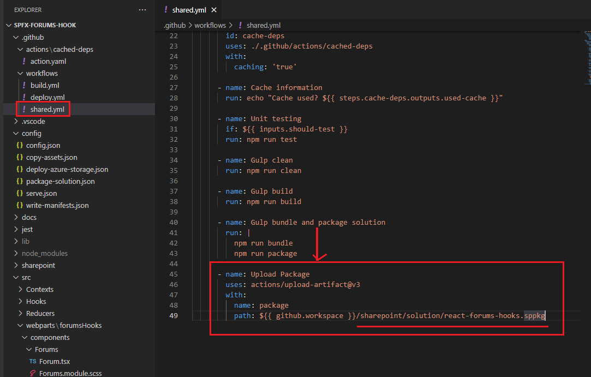Open the build.yml workflow file
This screenshot has height=377, width=591.
point(45,85)
